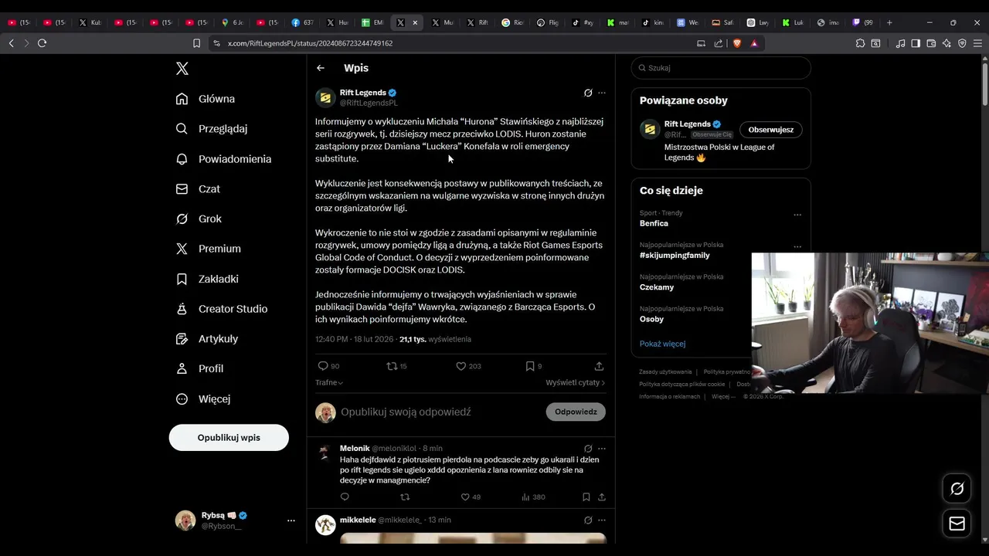This screenshot has height=556, width=989.
Task: Click Opublikuj wpis button
Action: (229, 437)
